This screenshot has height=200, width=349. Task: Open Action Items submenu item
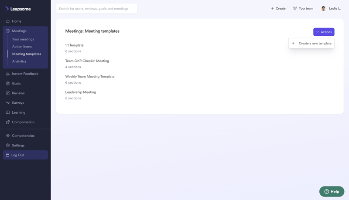click(22, 47)
